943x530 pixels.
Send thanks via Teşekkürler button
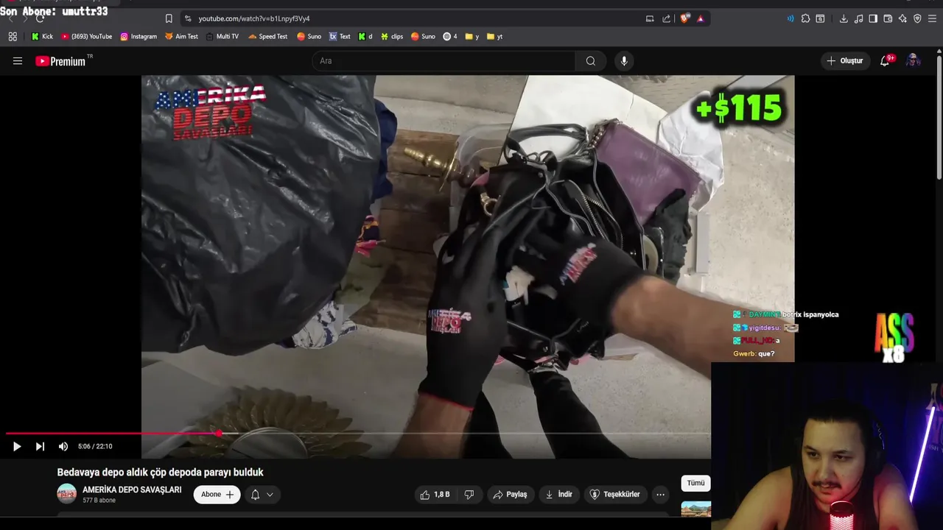click(615, 495)
